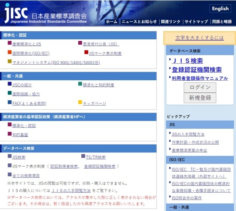Click teal square icon beside 国際協議・協力
Image resolution: width=236 pixels, height=211 pixels.
pyautogui.click(x=9, y=93)
